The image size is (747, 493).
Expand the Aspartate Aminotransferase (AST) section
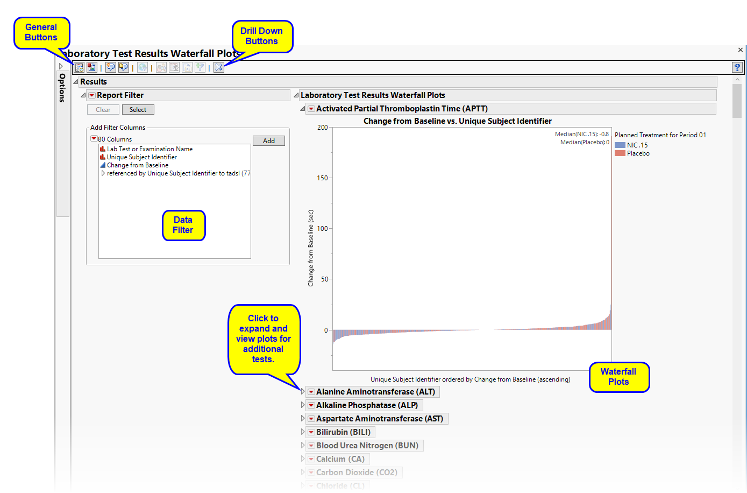click(303, 419)
